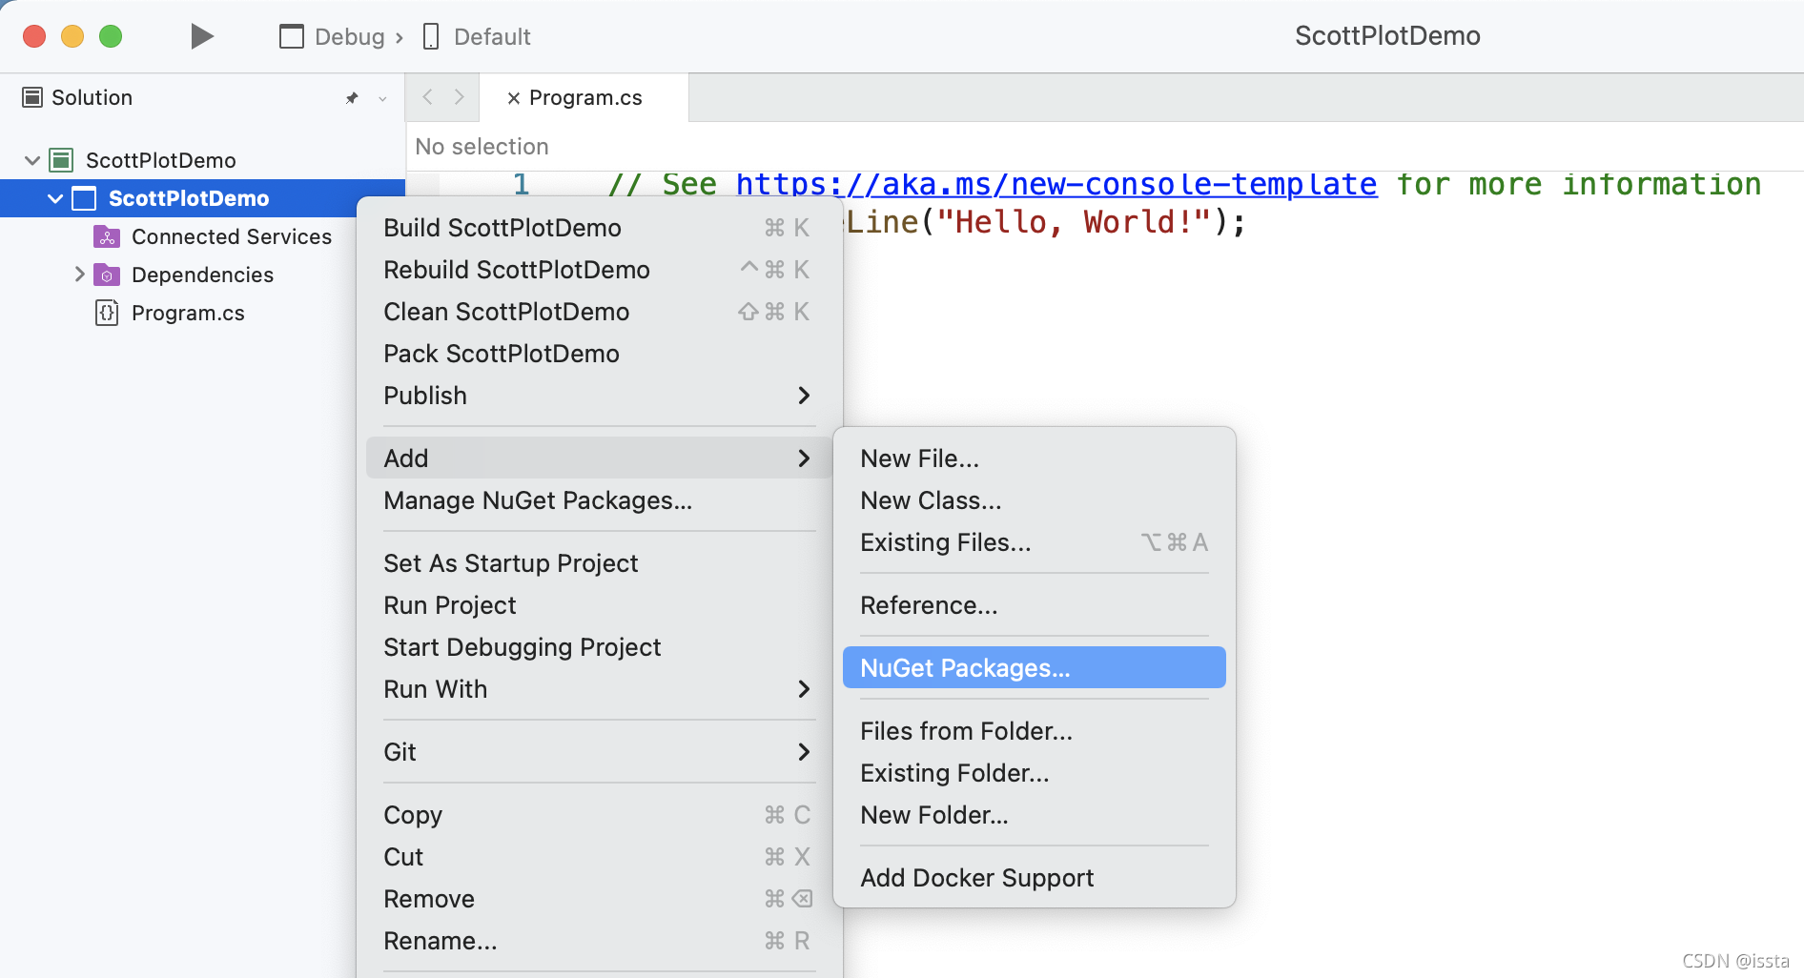Choose Clean ScottPlotDemo
The image size is (1804, 978).
click(x=599, y=312)
